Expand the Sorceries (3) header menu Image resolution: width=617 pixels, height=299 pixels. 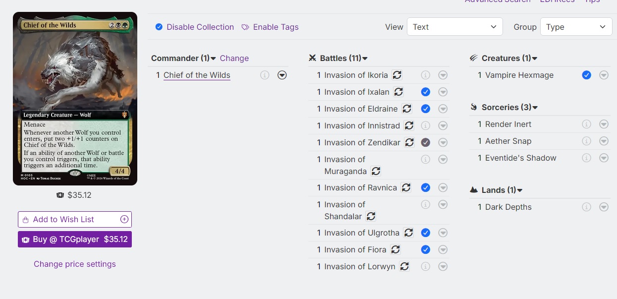(x=535, y=107)
